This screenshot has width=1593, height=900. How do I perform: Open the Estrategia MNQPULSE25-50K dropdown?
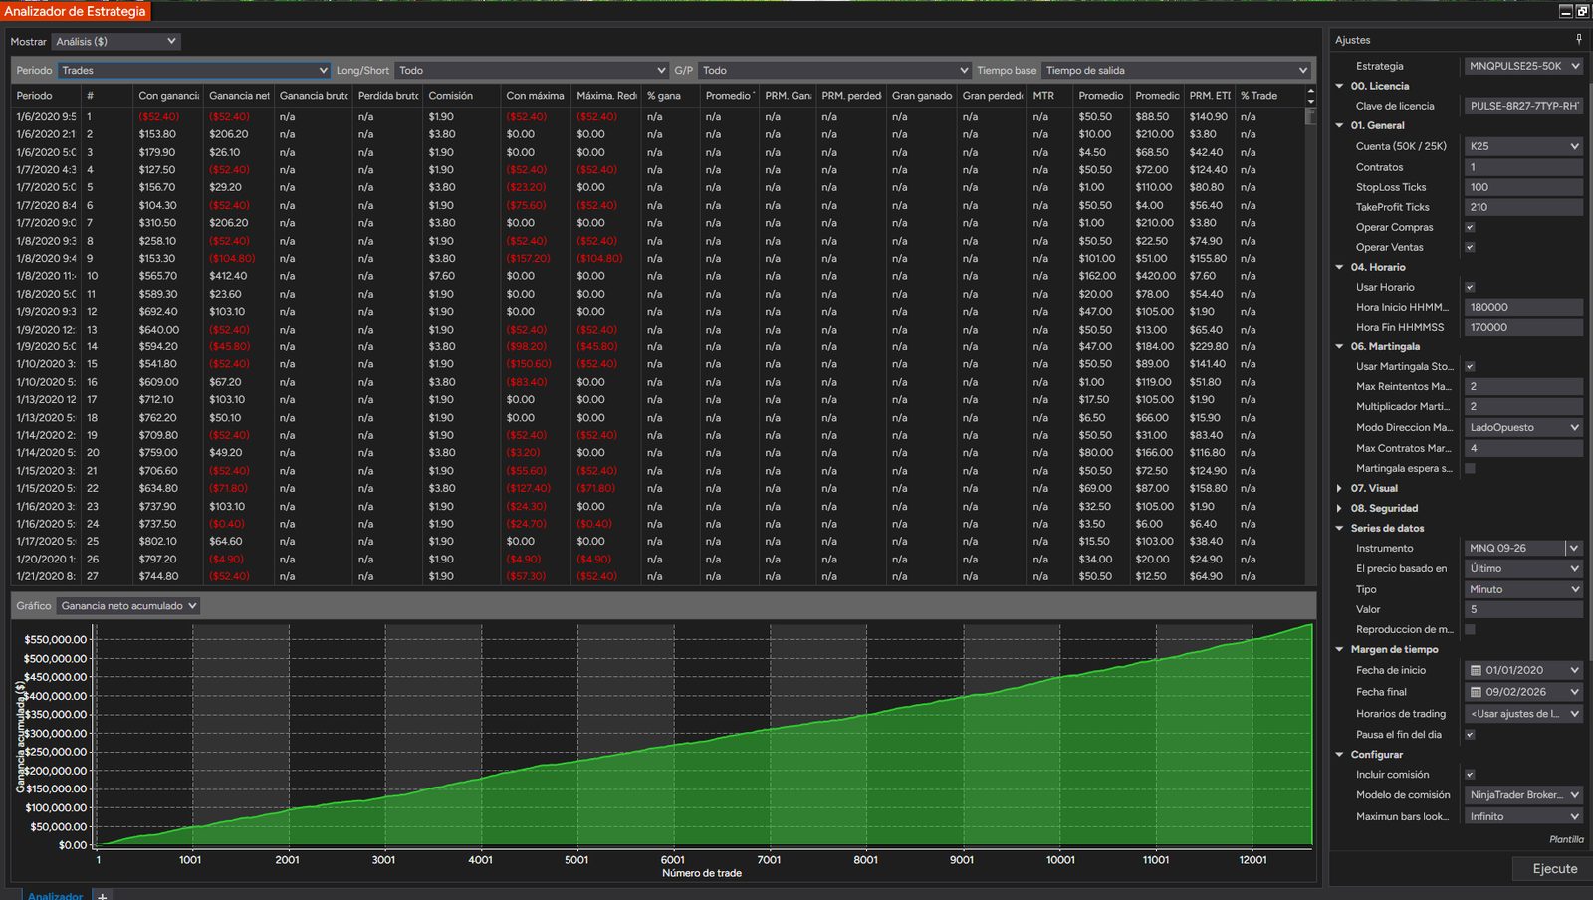[x=1523, y=66]
